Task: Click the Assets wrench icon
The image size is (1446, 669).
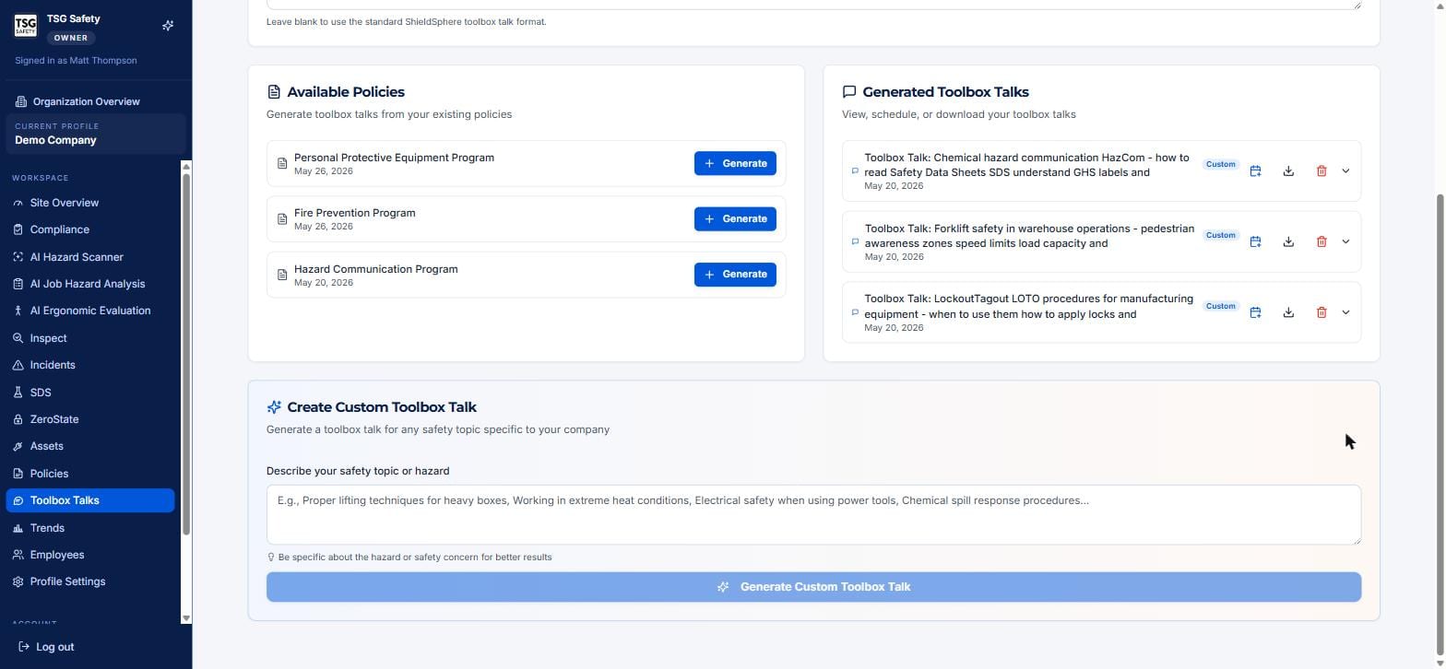Action: click(18, 446)
